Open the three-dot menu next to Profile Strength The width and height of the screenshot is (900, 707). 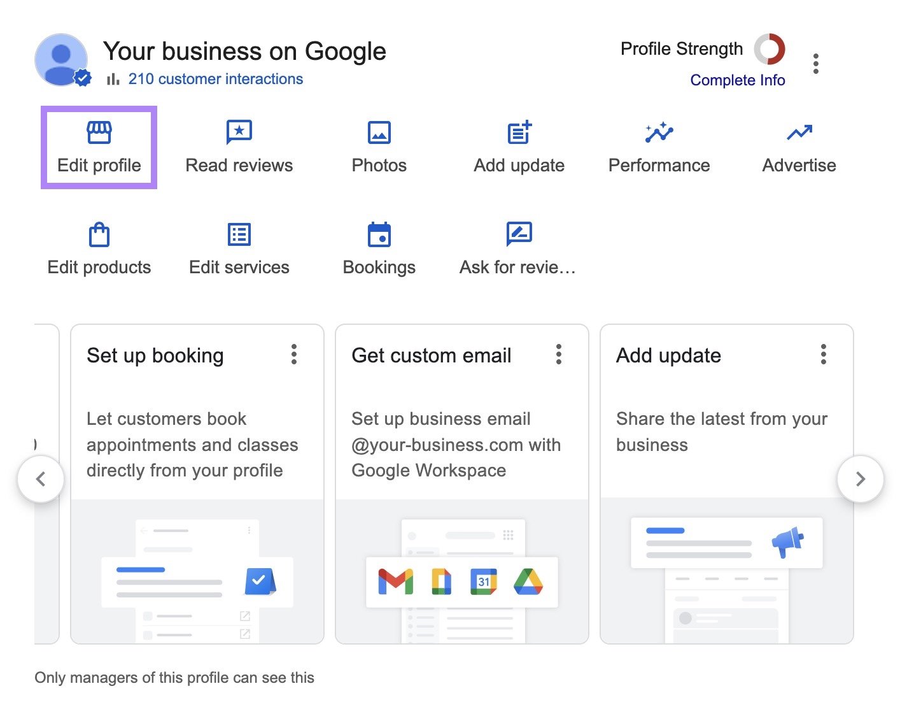(816, 64)
